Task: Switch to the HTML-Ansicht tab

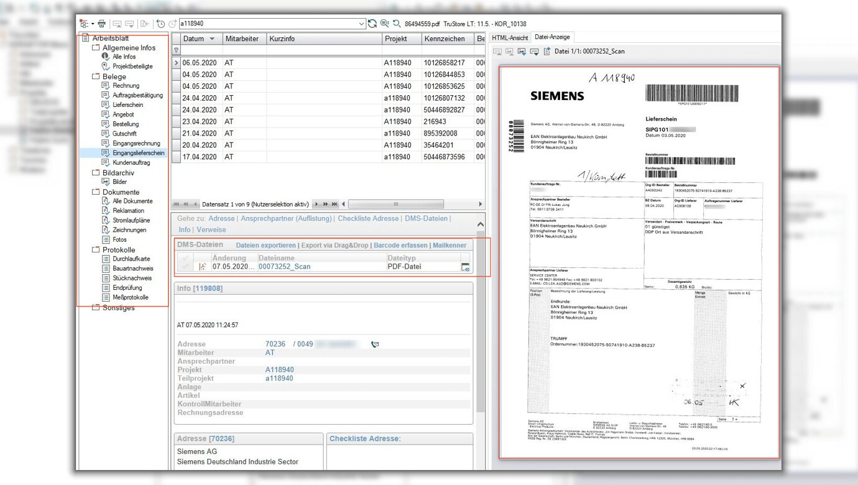Action: 510,38
